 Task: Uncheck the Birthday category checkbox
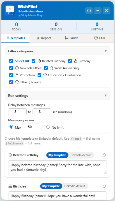(x=70, y=61)
